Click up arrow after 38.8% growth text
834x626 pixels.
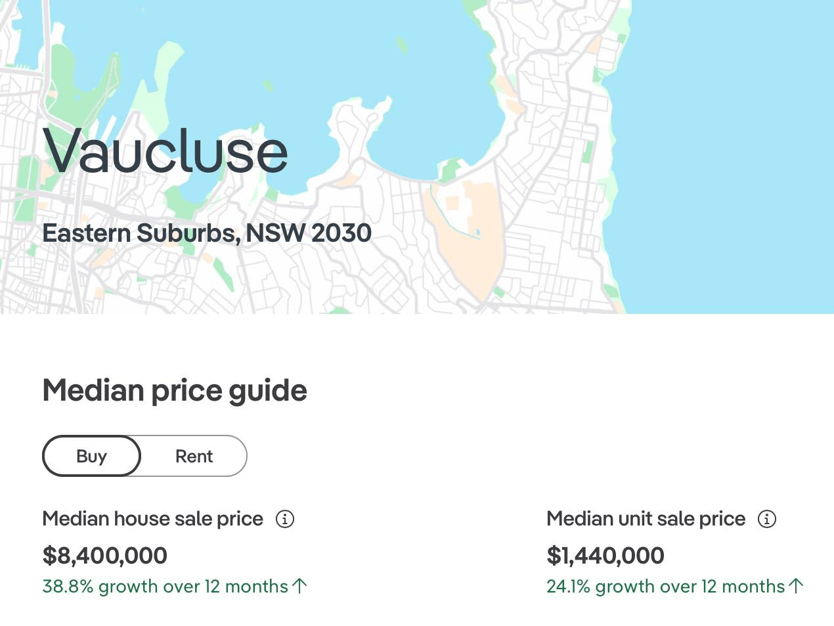(299, 586)
